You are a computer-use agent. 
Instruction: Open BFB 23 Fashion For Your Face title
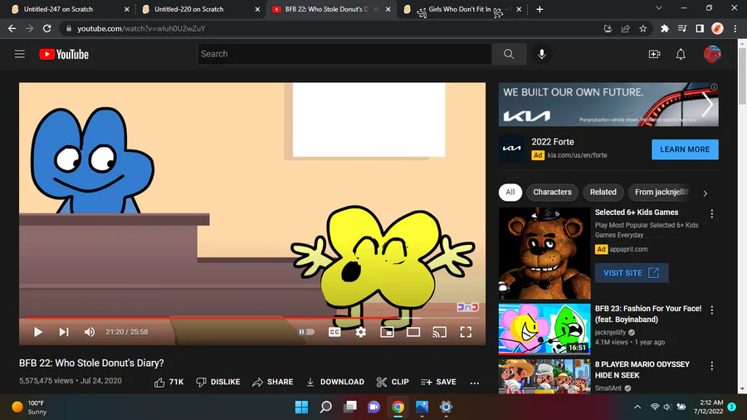648,314
